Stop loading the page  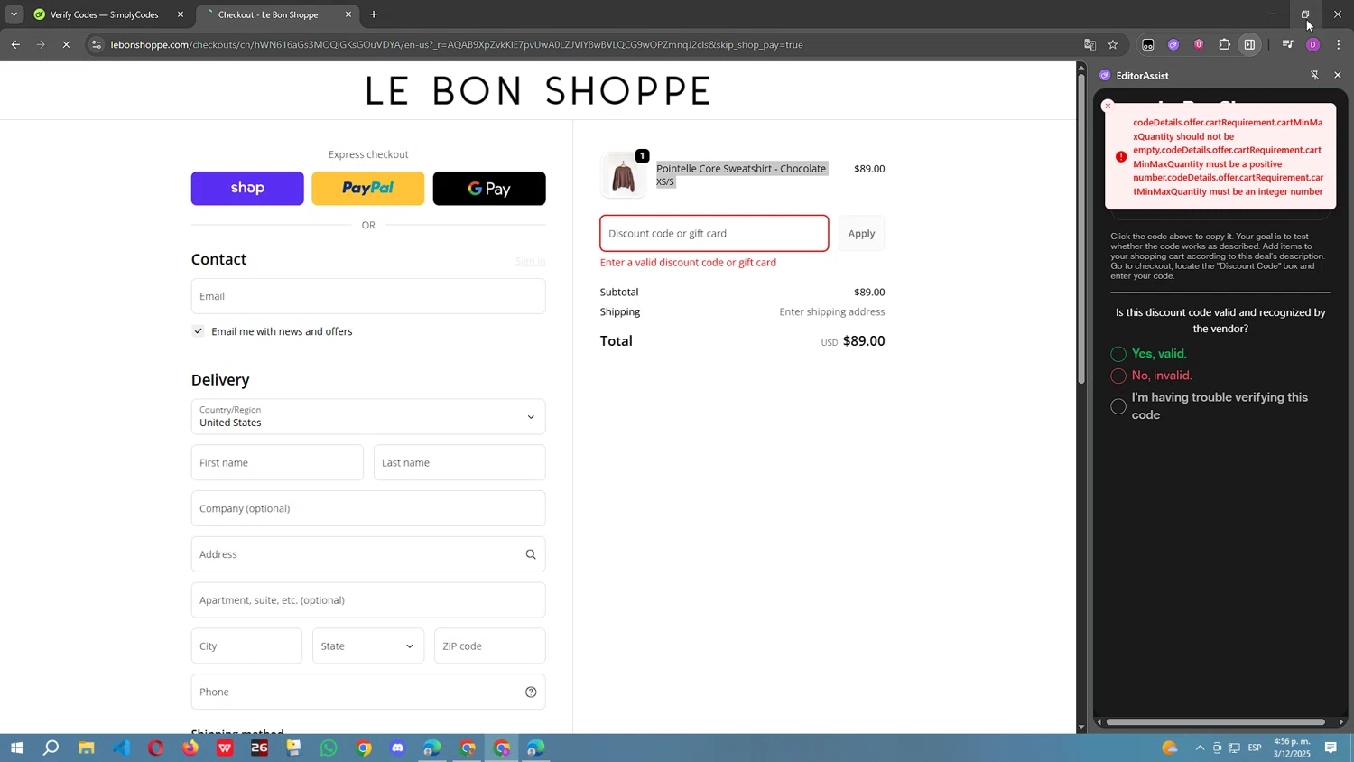point(66,44)
